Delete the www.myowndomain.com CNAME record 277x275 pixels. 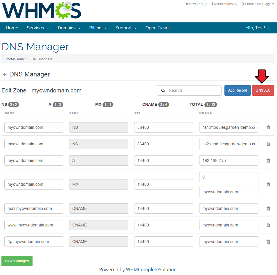coord(268,225)
